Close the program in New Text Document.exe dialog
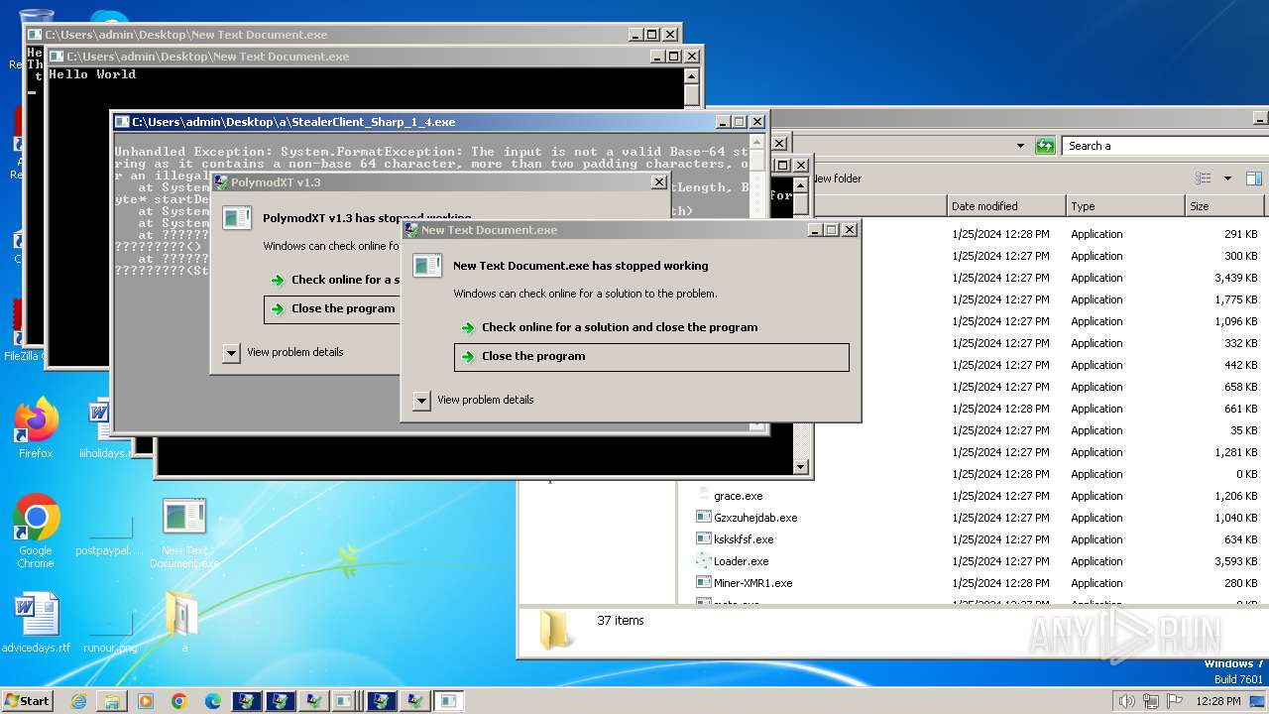The width and height of the screenshot is (1269, 714). (x=651, y=357)
